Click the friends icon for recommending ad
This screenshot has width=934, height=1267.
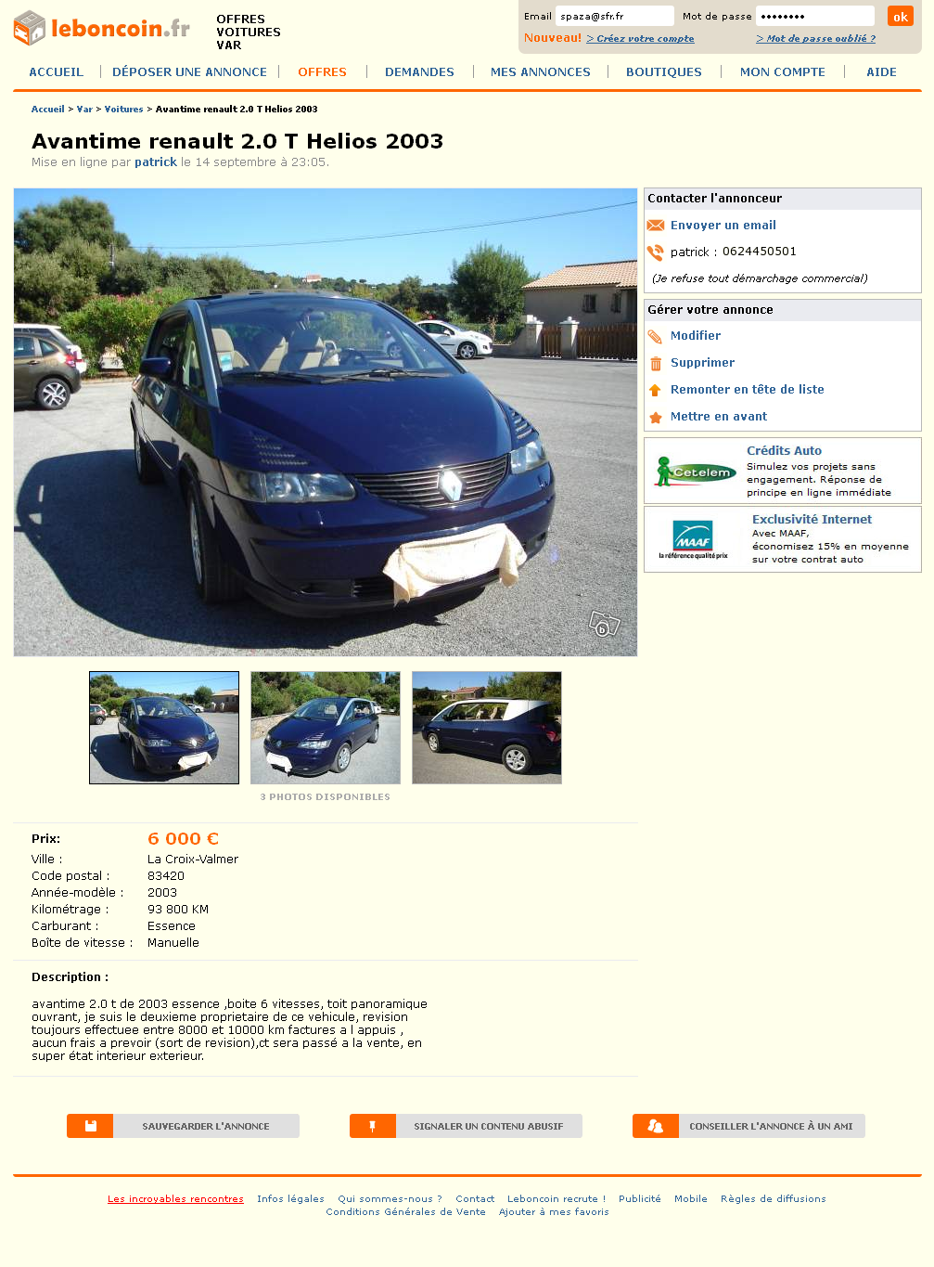pos(656,1126)
